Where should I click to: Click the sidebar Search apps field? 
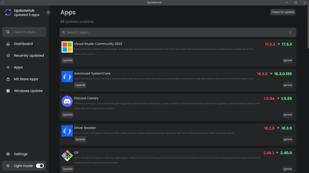coord(24,32)
